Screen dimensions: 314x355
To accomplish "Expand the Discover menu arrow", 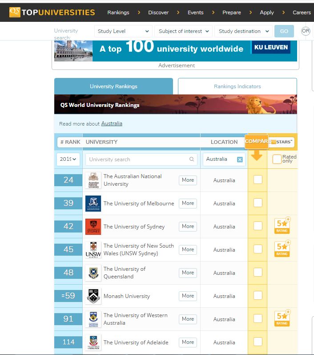I will 178,12.
